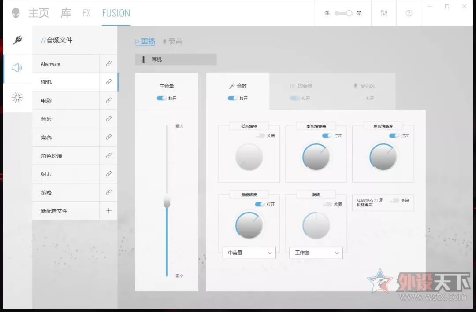Enable the 低音增强 bass boost toggle
476x312 pixels.
260,136
